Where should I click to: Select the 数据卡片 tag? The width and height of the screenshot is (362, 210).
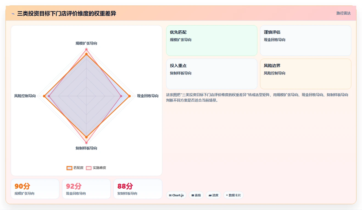233,195
